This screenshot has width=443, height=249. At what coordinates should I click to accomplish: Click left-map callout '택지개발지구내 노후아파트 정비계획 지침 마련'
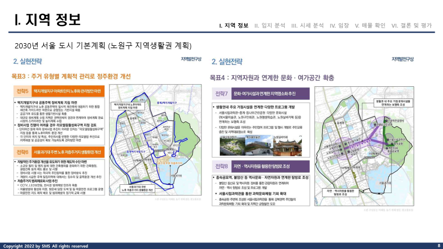128,106
